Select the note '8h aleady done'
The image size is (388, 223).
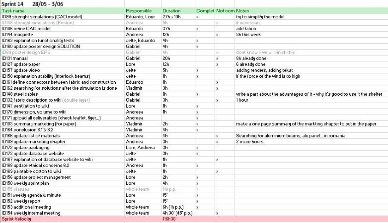point(251,58)
